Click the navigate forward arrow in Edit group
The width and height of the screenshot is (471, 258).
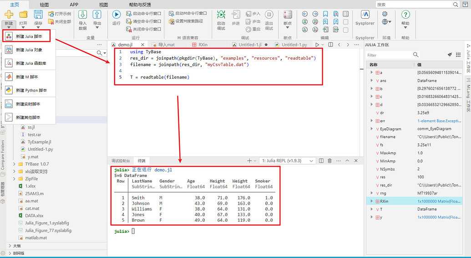pyautogui.click(x=315, y=14)
